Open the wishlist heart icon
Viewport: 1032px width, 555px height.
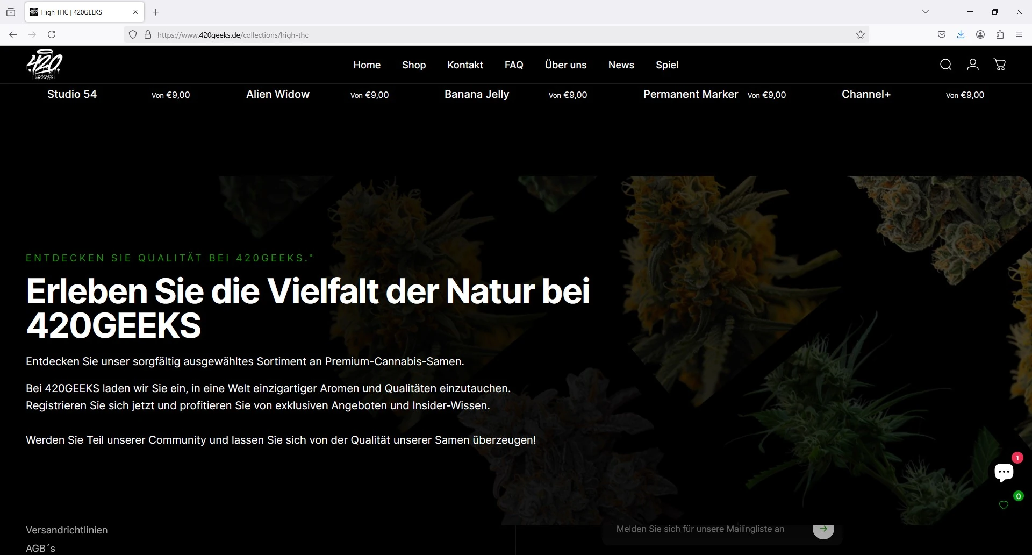pos(1004,505)
